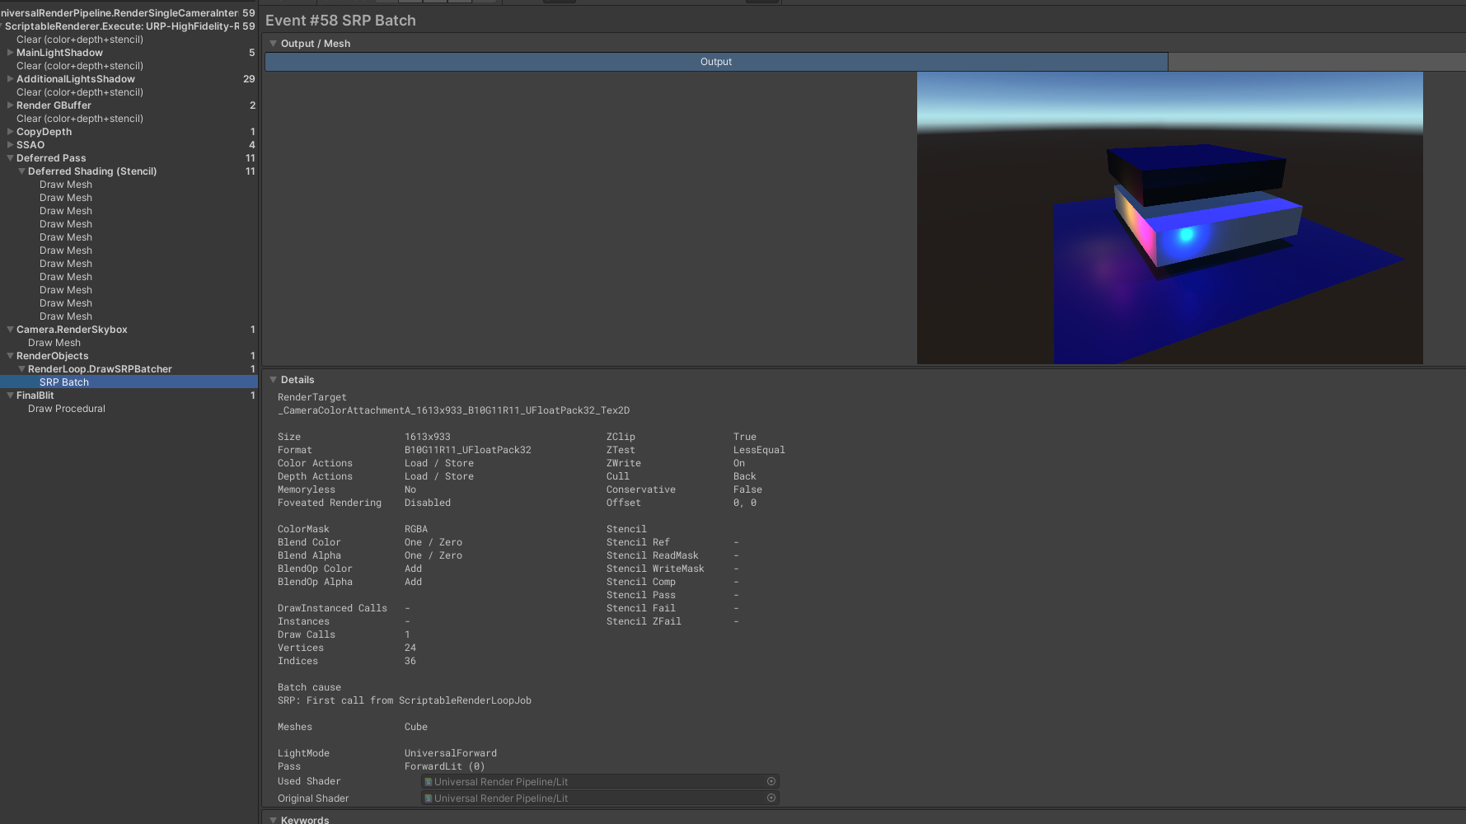Select the Draw Procedural event under FinalBlit
Screen dimensions: 1466x824
coord(67,409)
